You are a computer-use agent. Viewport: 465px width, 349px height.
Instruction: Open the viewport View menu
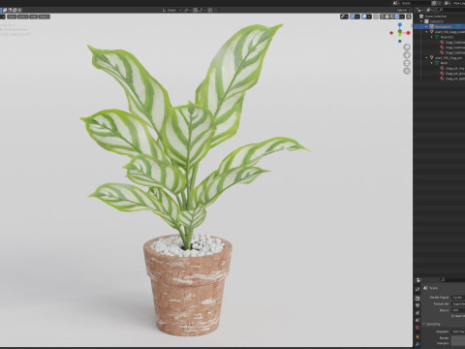12,16
